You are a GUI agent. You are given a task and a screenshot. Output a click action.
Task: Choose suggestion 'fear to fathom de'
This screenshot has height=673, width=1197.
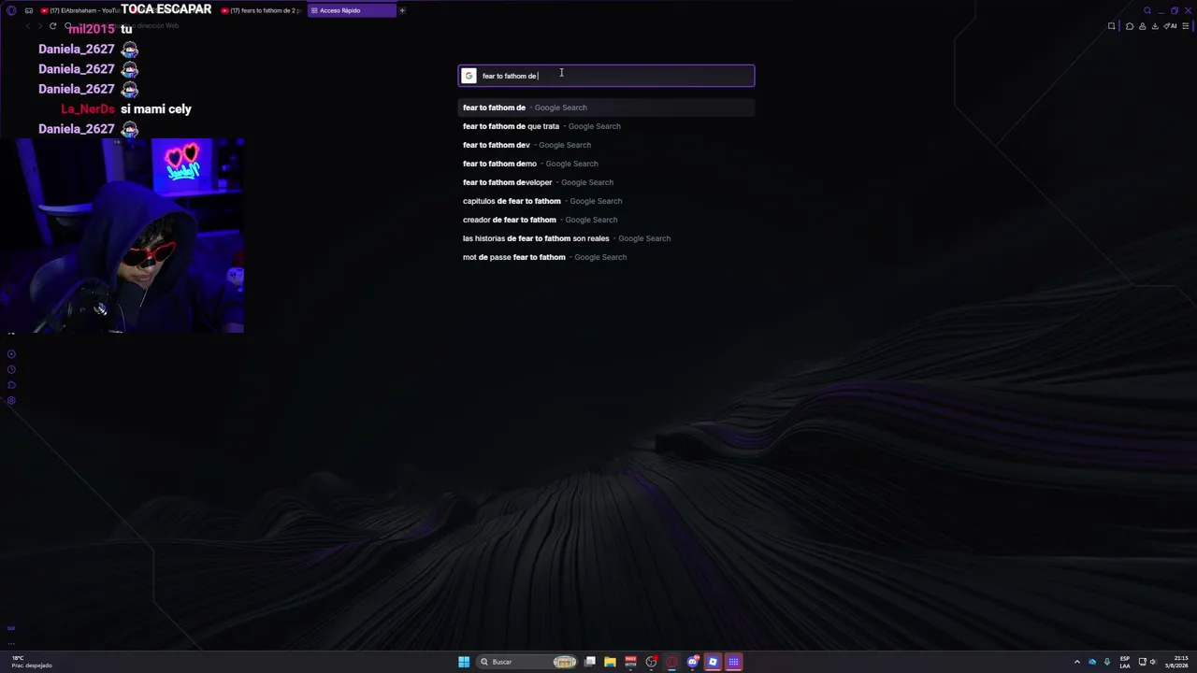pyautogui.click(x=606, y=107)
